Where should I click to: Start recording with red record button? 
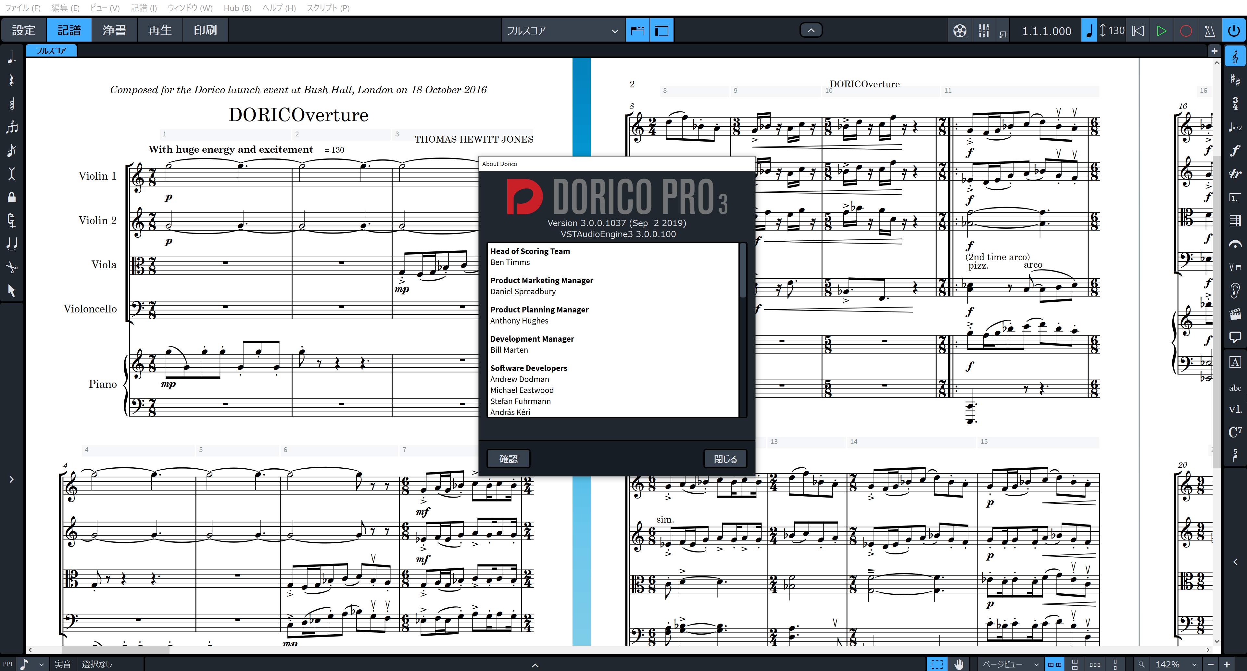pyautogui.click(x=1186, y=31)
